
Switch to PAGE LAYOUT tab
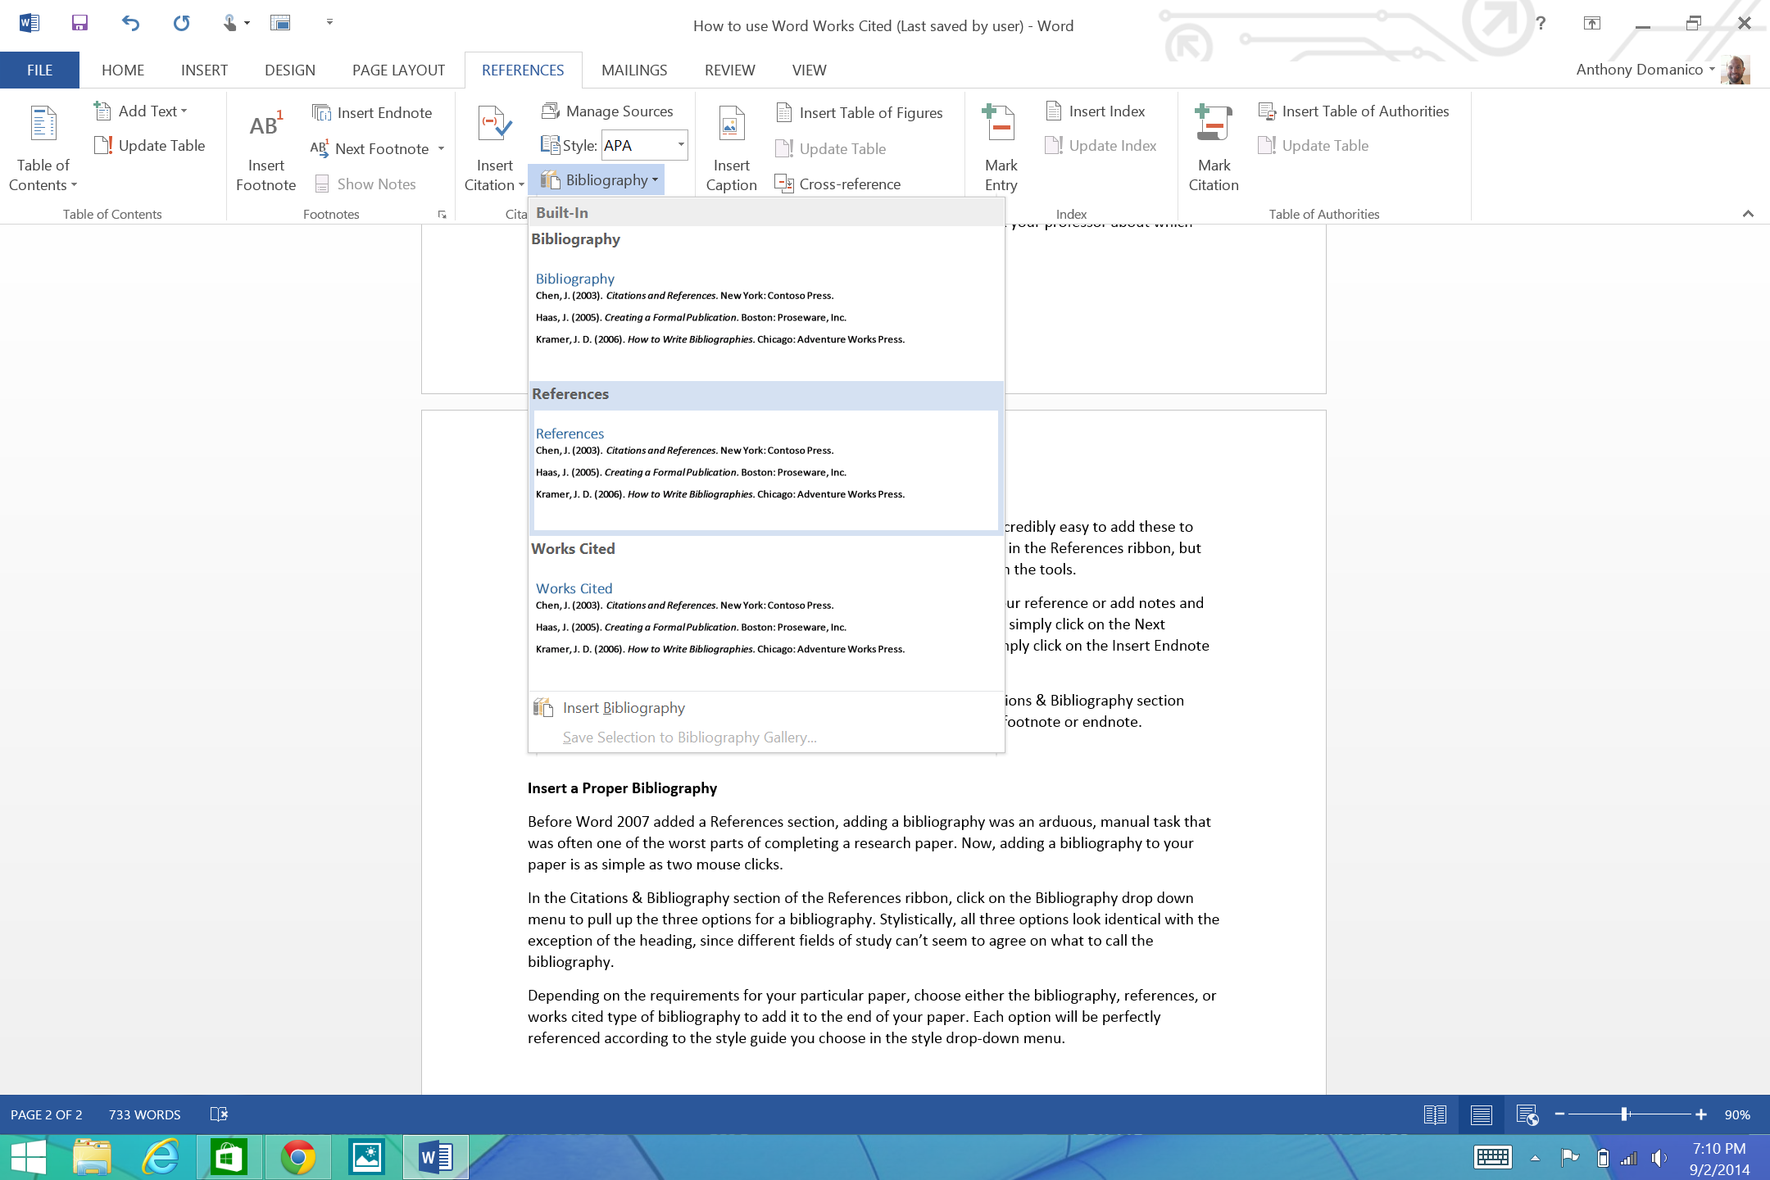click(398, 70)
